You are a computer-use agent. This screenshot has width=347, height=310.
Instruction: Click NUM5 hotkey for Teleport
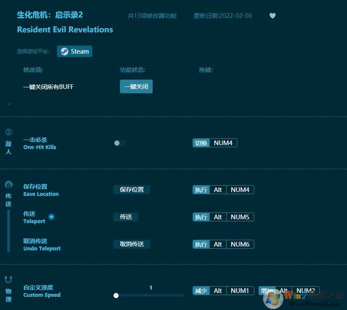(240, 217)
